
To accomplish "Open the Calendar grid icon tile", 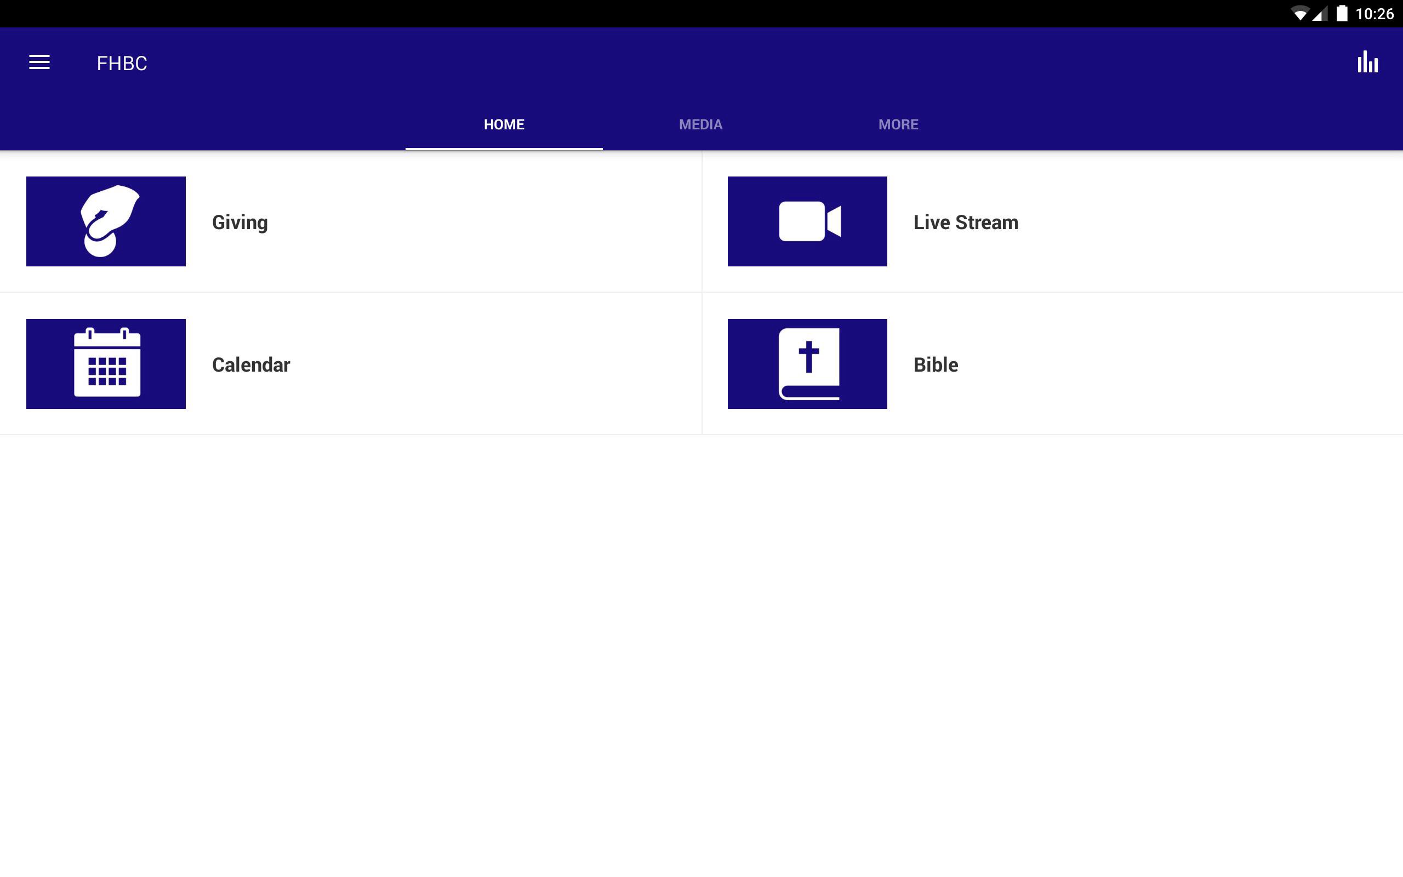I will coord(106,363).
